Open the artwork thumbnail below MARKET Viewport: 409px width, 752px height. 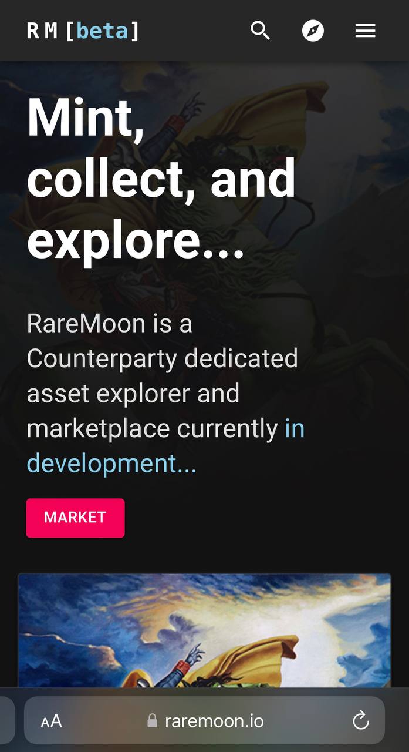point(204,630)
